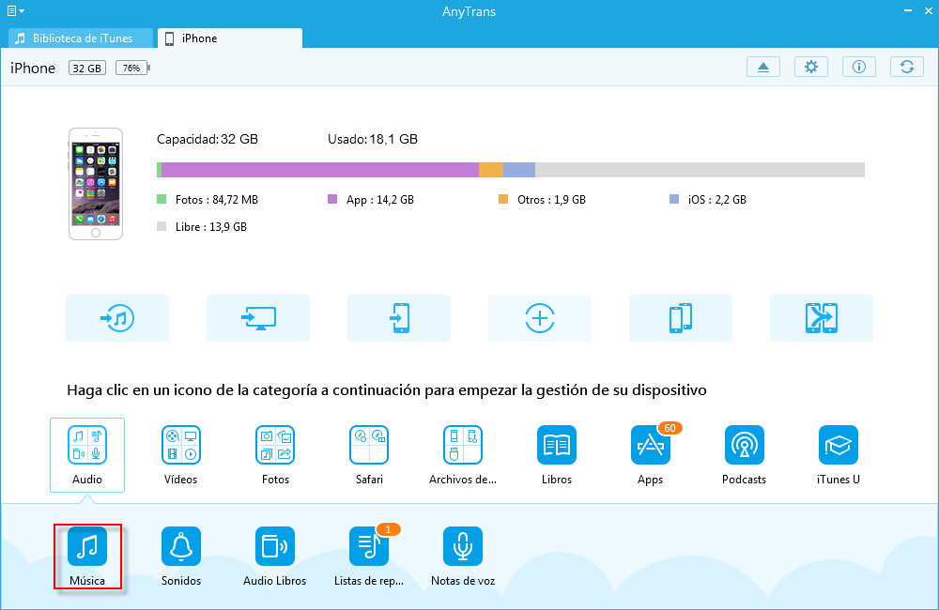Open the application menu dropdown in title bar
The image size is (939, 610).
15,10
